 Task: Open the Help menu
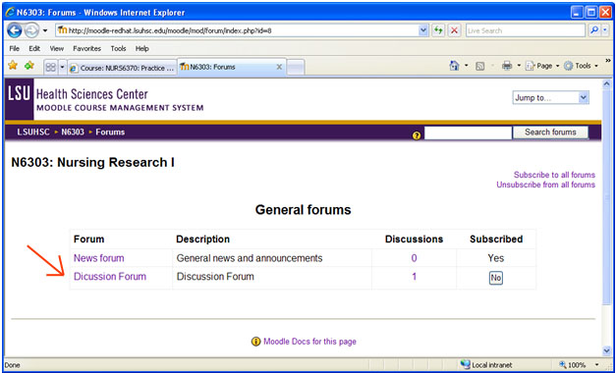click(x=141, y=49)
